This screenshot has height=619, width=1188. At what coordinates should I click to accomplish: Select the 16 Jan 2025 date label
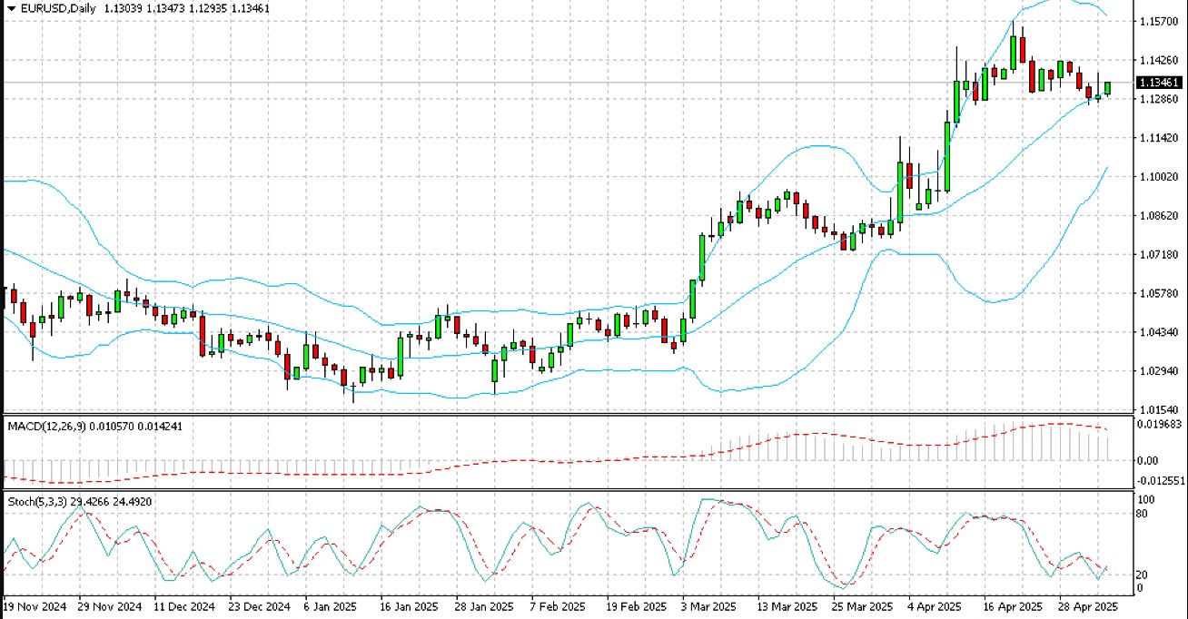pyautogui.click(x=409, y=605)
